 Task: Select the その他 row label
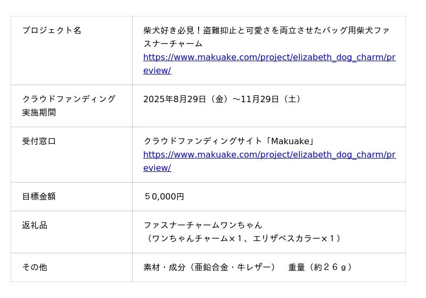point(35,267)
